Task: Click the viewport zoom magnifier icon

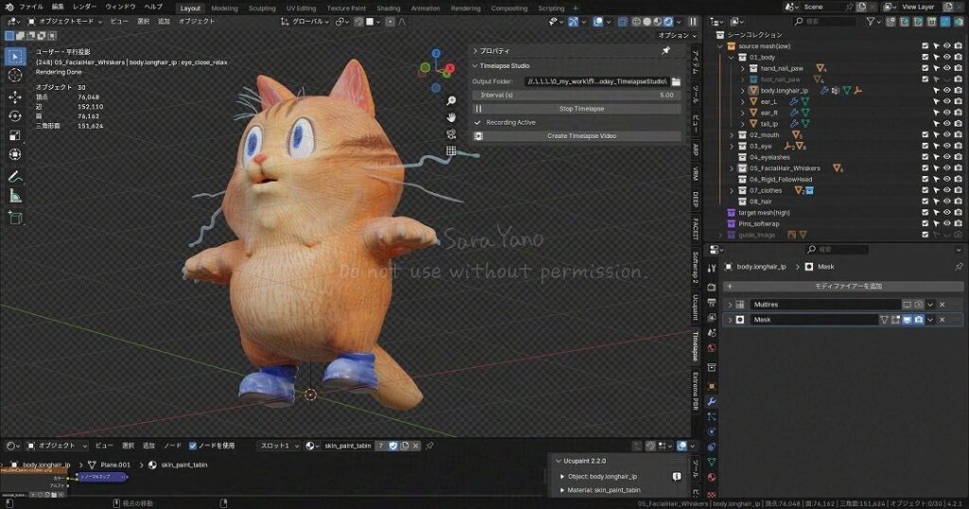Action: (451, 100)
